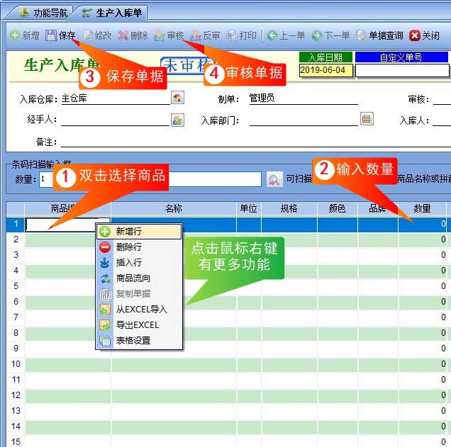The height and width of the screenshot is (447, 451).
Task: Click the 名称 column header
Action: pos(174,208)
